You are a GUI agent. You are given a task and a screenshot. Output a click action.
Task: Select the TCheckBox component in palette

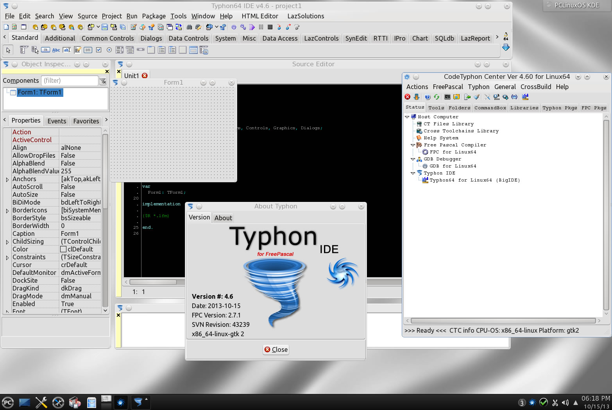98,50
